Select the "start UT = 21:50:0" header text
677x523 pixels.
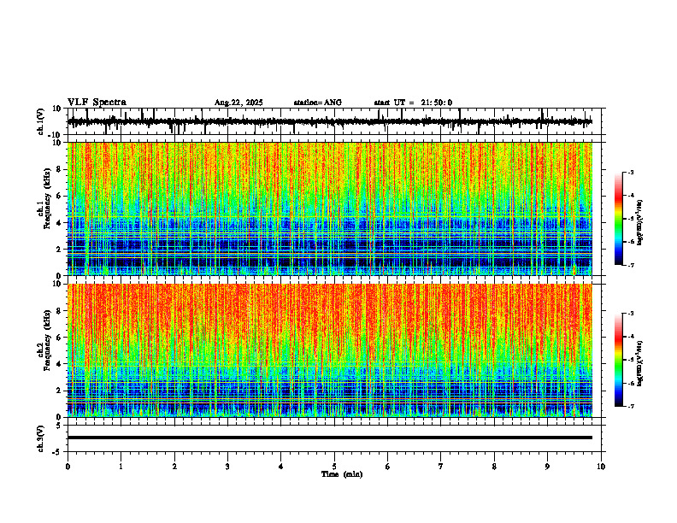coord(413,103)
